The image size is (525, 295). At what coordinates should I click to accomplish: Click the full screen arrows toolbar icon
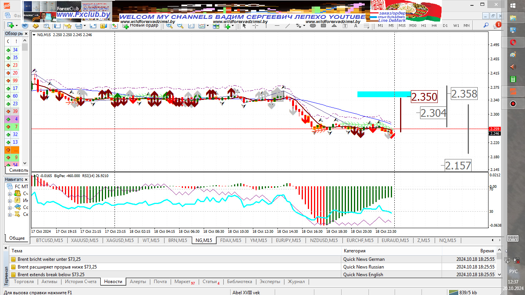[93, 26]
